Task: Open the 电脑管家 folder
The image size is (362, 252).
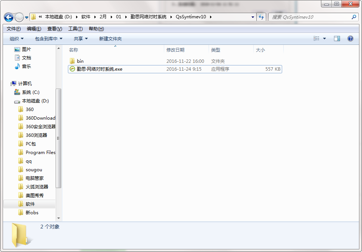Action: (x=31, y=178)
